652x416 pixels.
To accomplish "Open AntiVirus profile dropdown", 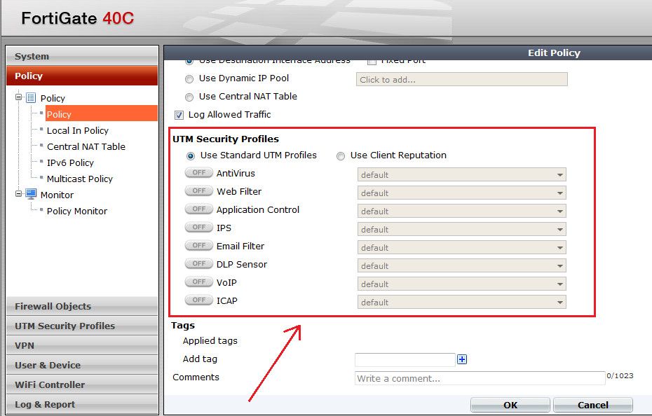I will point(461,175).
